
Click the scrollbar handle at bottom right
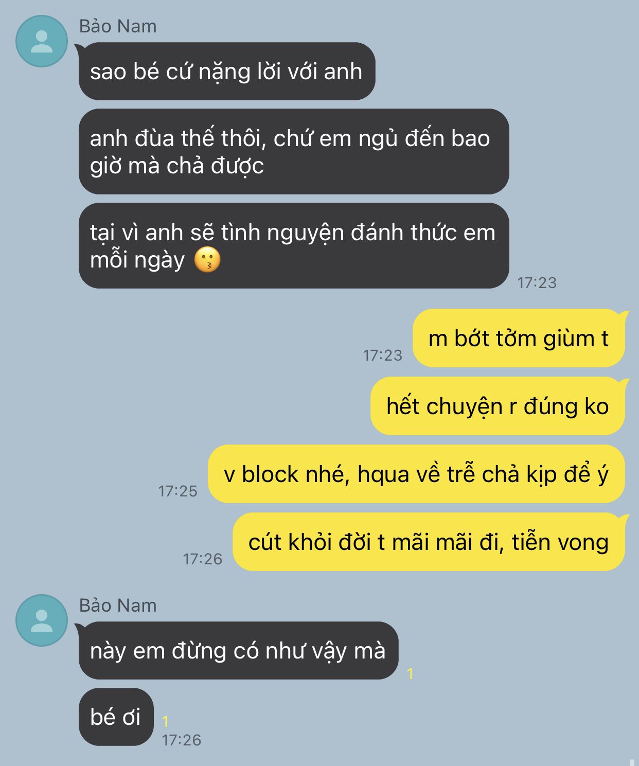[631, 762]
